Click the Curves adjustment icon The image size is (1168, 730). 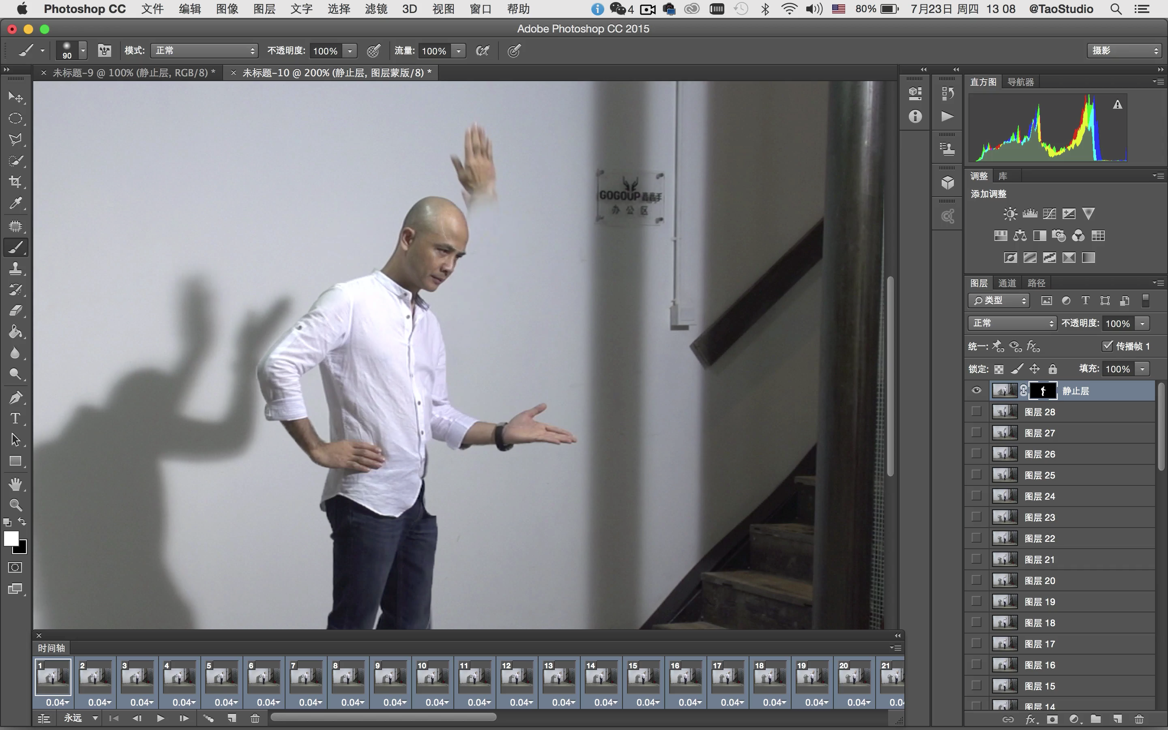[1049, 213]
